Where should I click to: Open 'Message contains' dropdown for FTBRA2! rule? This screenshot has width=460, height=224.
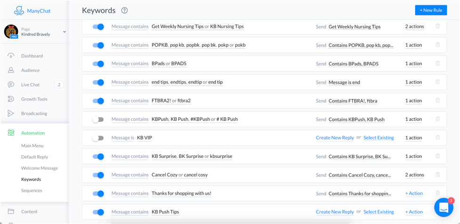click(x=130, y=101)
